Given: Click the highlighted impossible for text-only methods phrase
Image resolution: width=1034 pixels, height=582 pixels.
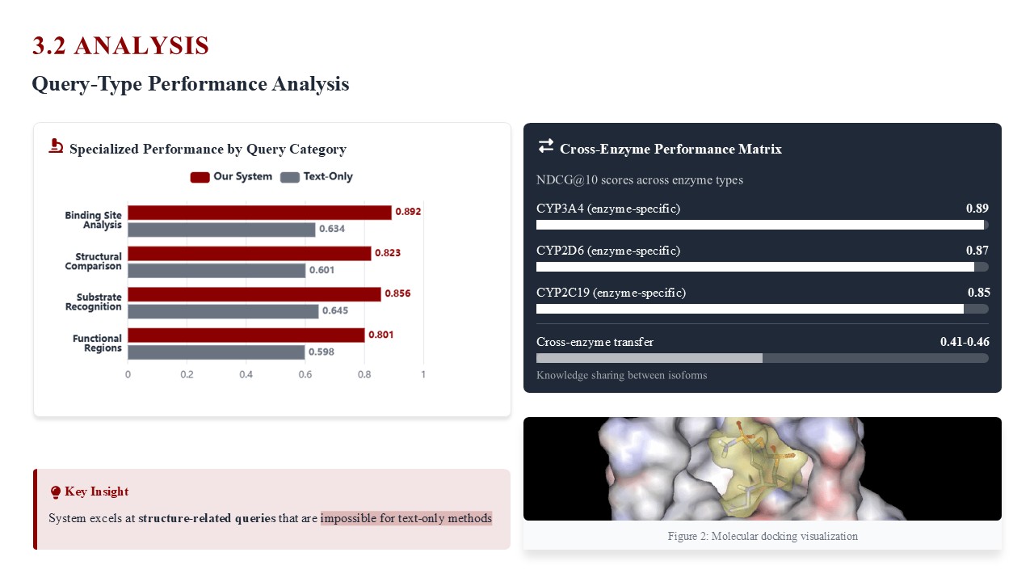Looking at the screenshot, I should point(406,518).
